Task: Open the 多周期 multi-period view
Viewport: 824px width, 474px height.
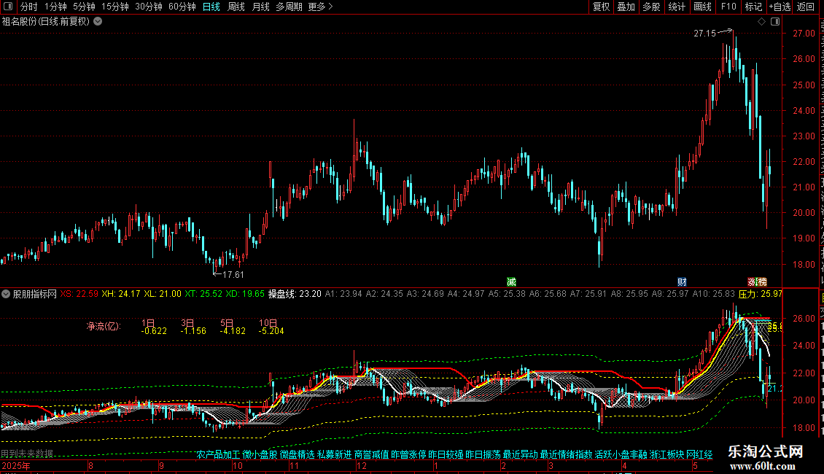Action: point(289,7)
